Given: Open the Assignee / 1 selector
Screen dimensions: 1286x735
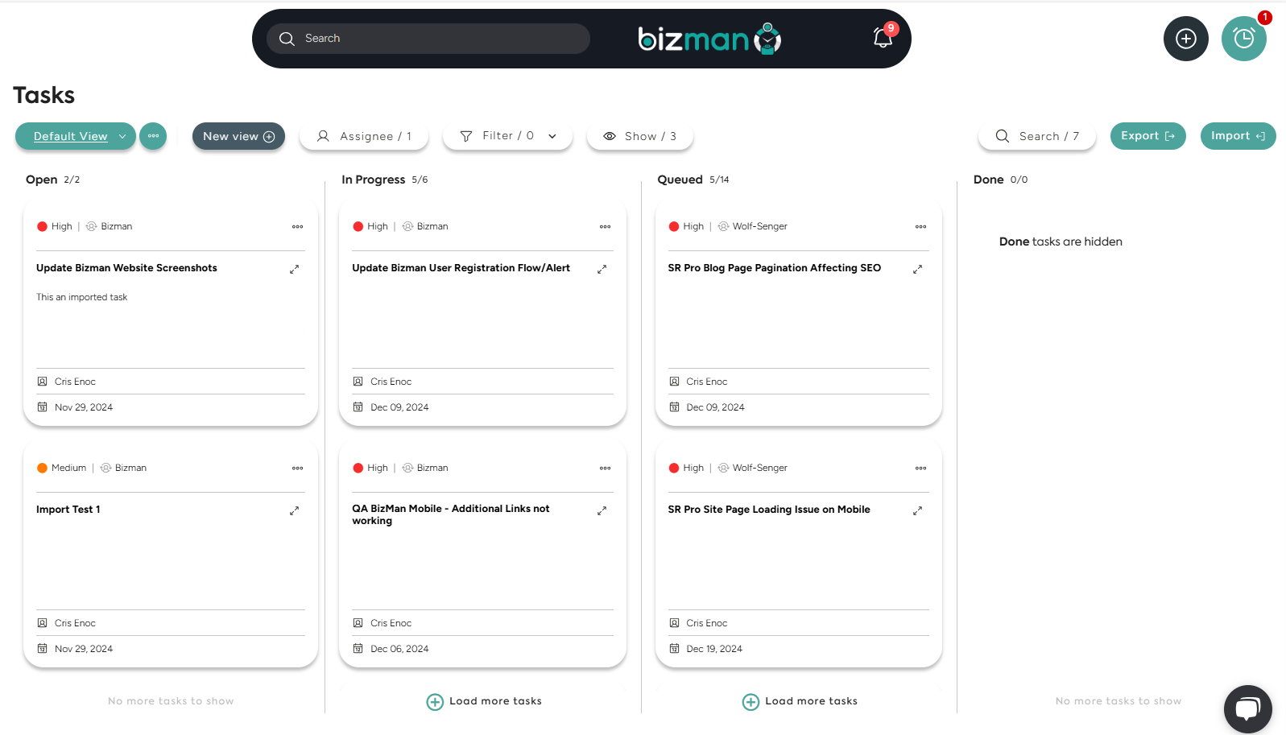Looking at the screenshot, I should pyautogui.click(x=364, y=136).
